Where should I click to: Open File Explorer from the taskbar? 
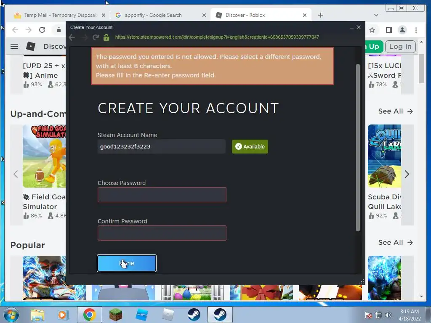[x=37, y=315]
